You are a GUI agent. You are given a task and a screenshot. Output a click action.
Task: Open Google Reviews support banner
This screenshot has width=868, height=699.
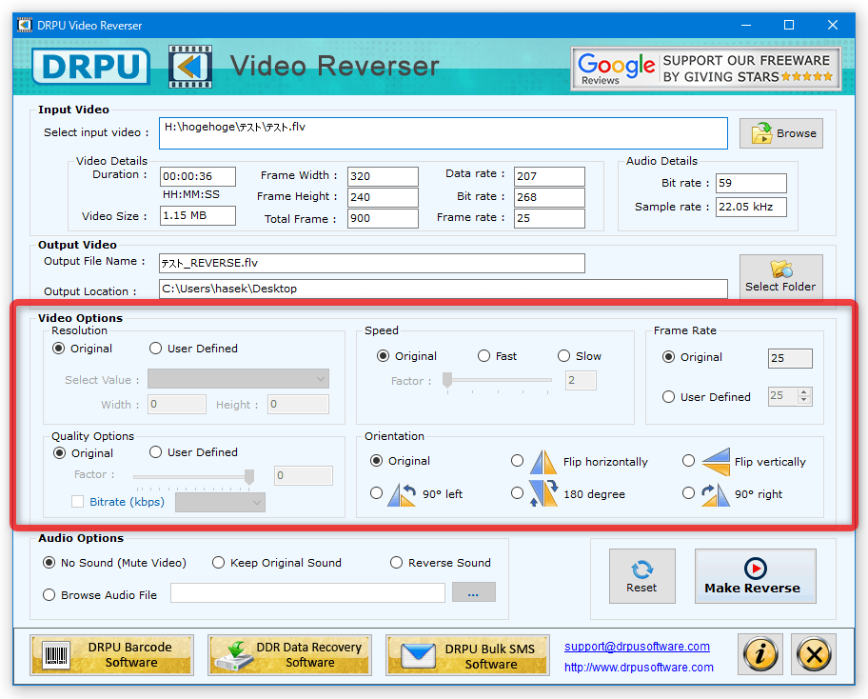(x=706, y=69)
